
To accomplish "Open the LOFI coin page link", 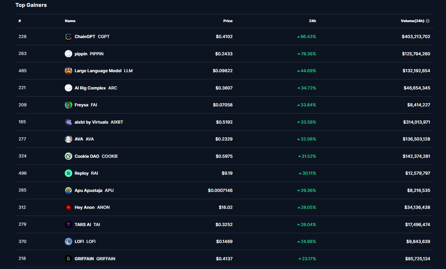I will (x=85, y=242).
